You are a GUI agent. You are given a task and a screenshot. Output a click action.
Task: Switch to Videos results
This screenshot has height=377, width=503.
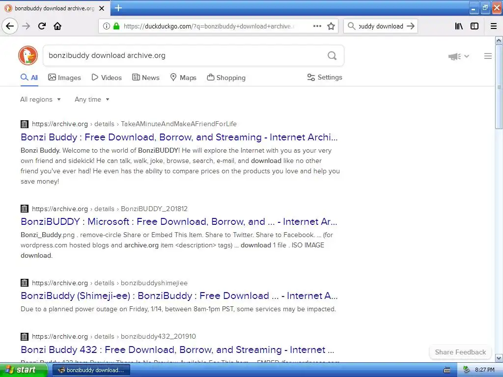[x=107, y=78]
